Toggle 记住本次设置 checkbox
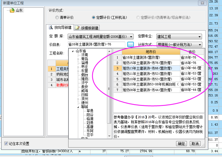Screen dimensions: 222x157 tap(6, 143)
